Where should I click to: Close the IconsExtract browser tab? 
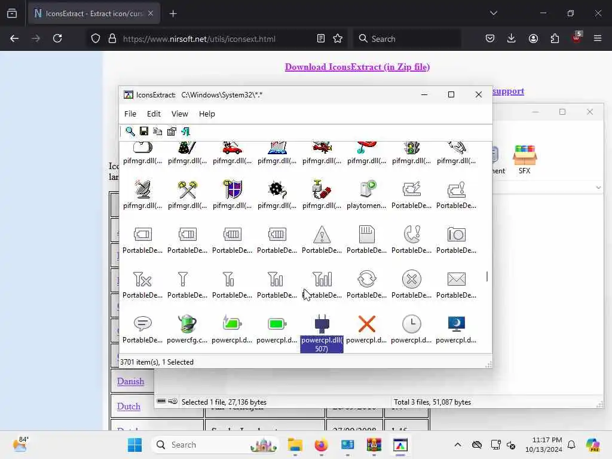(x=150, y=14)
